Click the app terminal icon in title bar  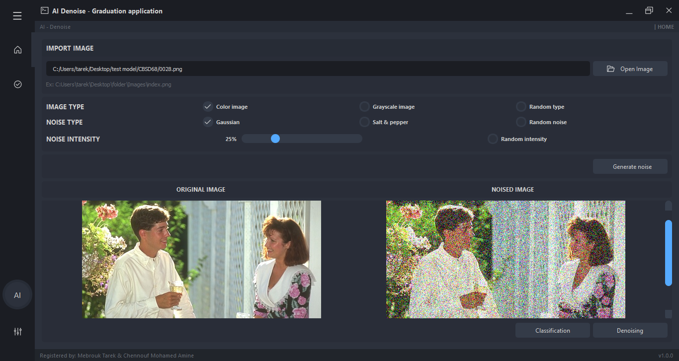tap(44, 10)
